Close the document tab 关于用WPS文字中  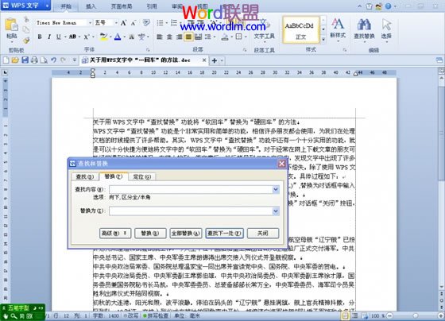pyautogui.click(x=204, y=60)
